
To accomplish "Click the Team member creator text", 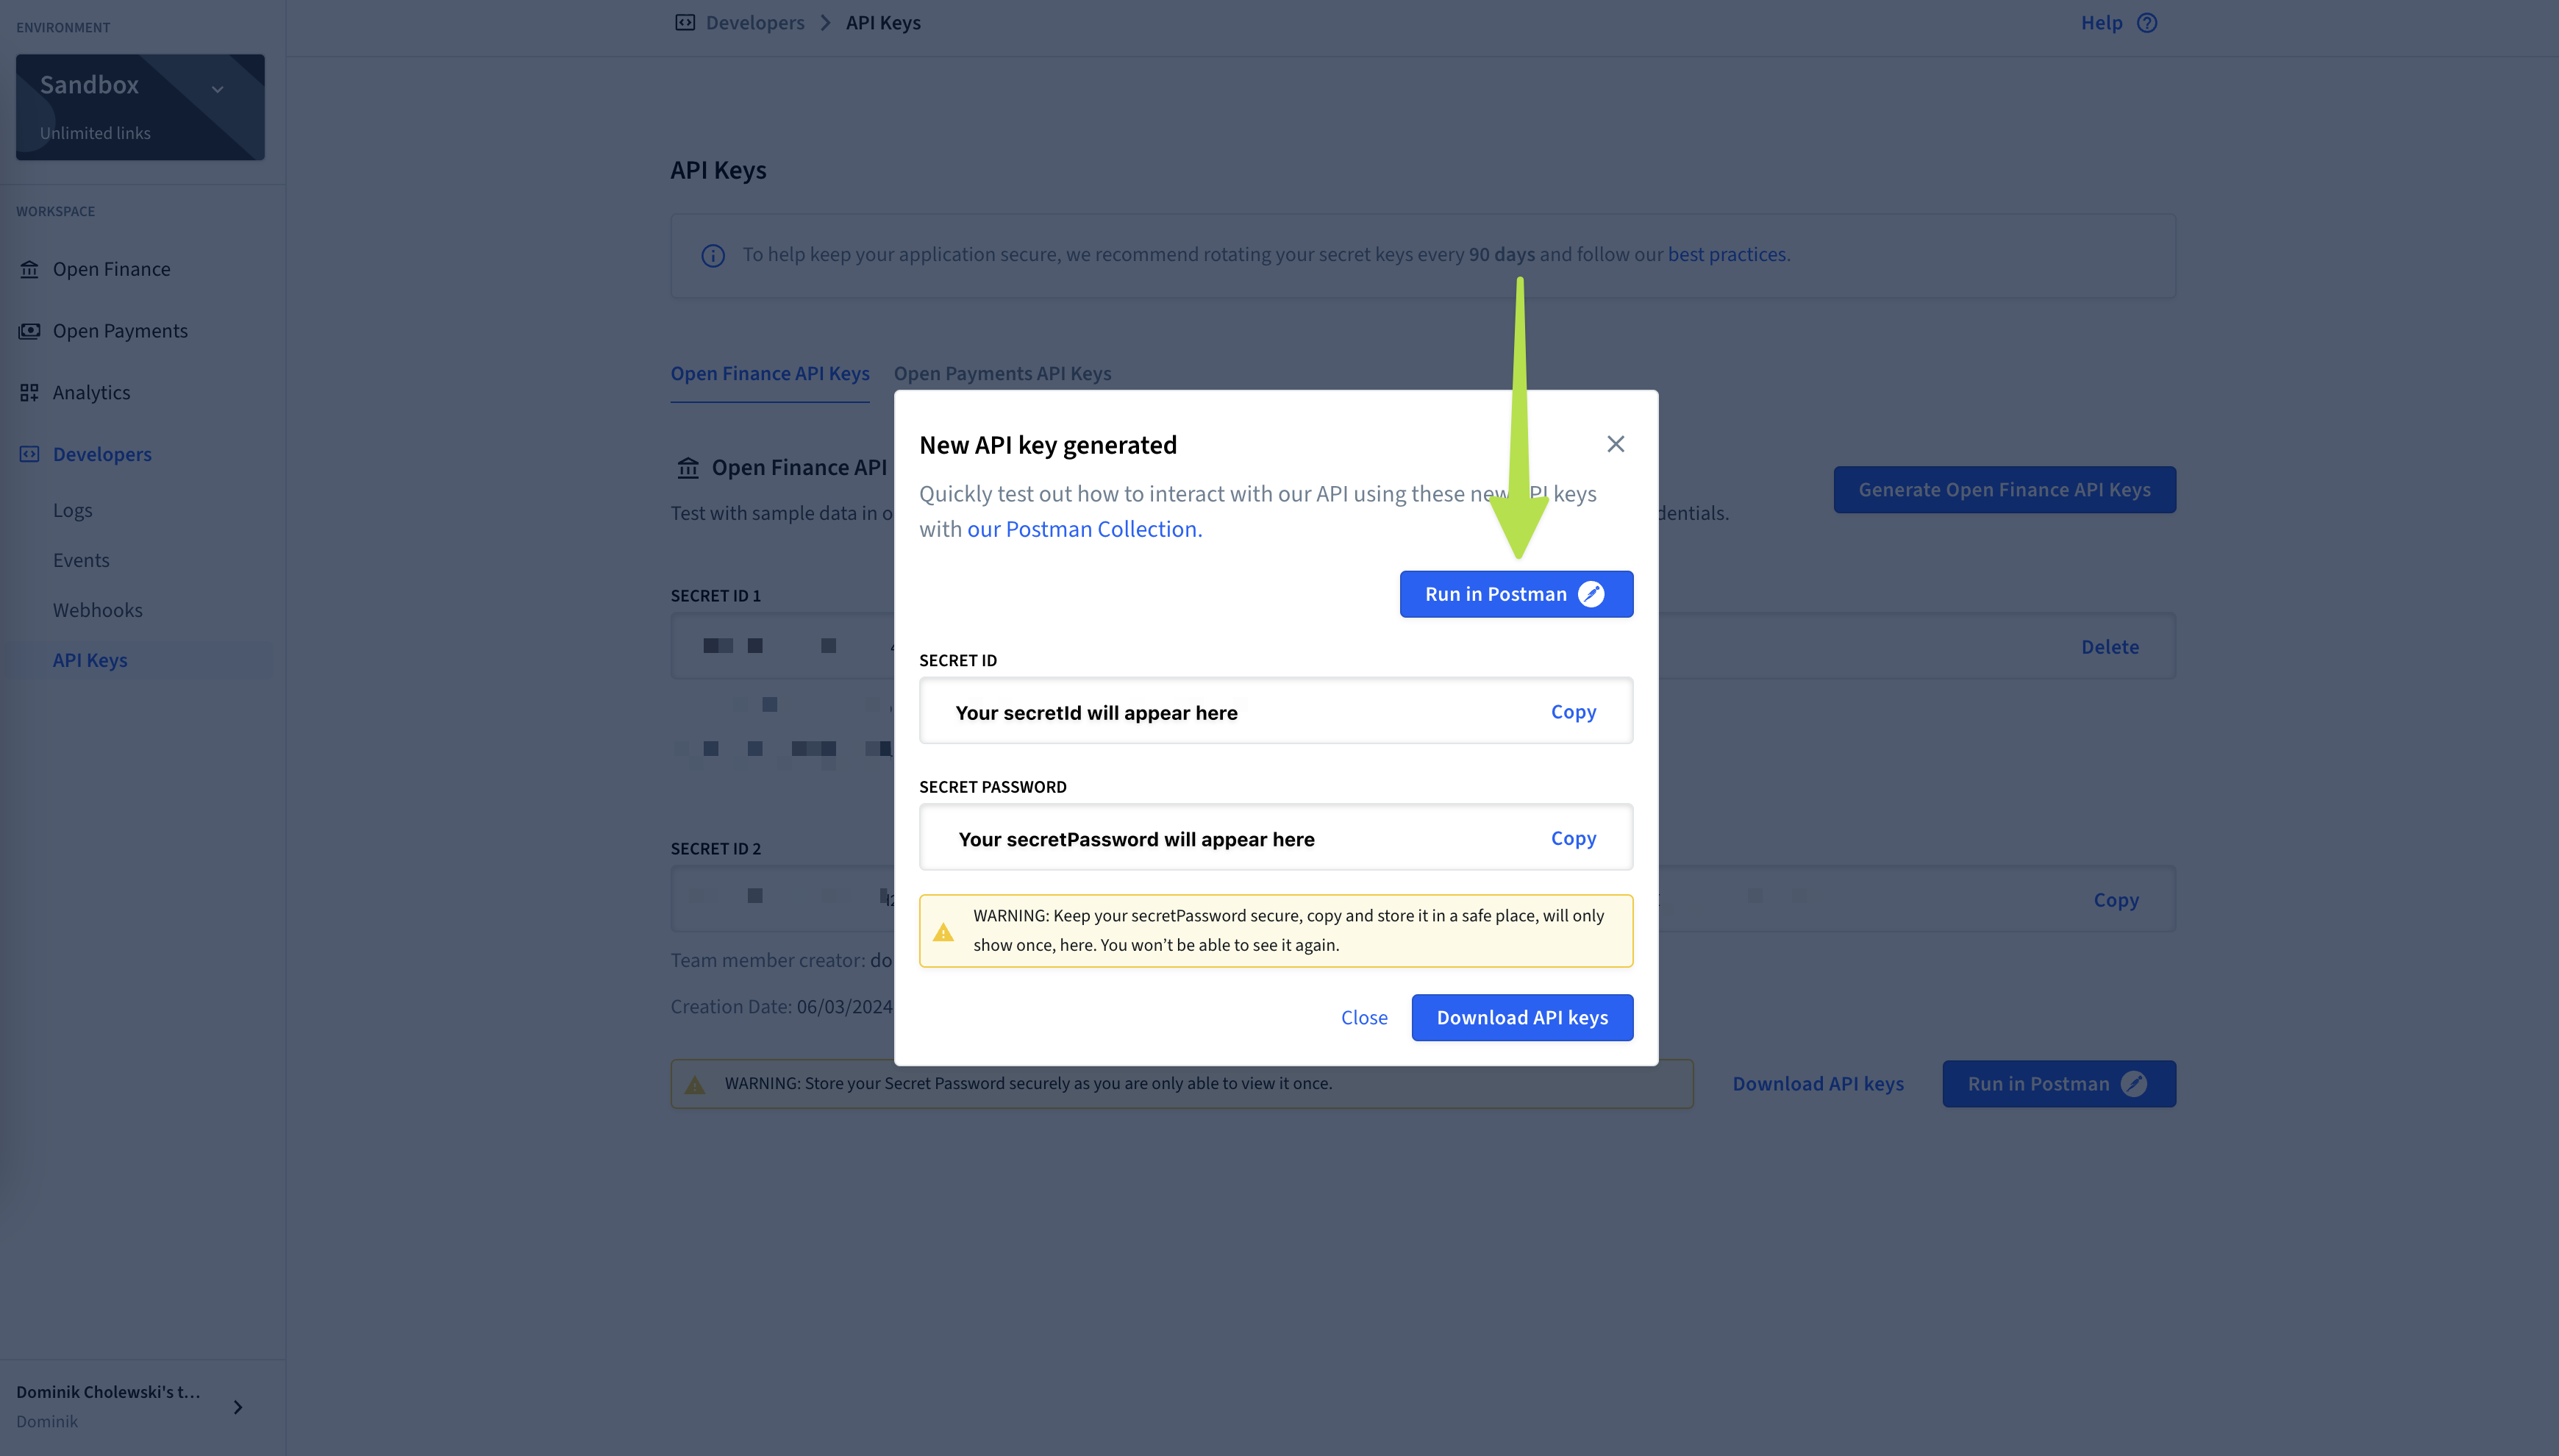I will [x=782, y=960].
